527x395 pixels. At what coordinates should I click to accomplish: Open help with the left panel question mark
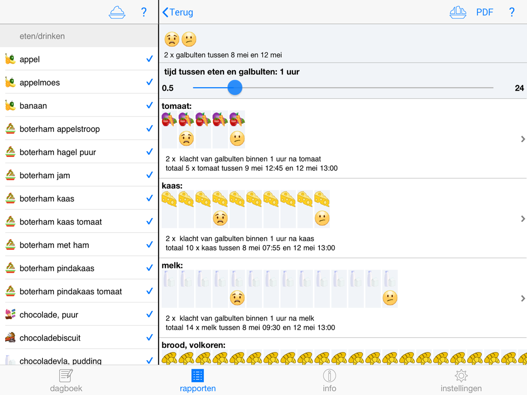pos(144,12)
